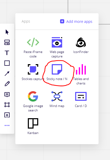Select the Text tool

(x=7, y=53)
